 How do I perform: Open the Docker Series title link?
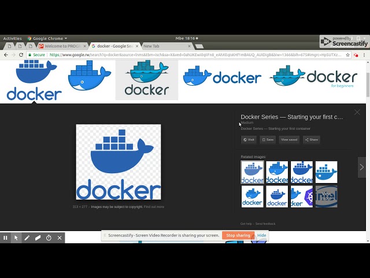click(291, 117)
